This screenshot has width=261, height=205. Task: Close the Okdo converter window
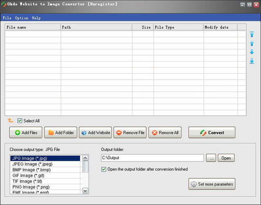pos(256,5)
